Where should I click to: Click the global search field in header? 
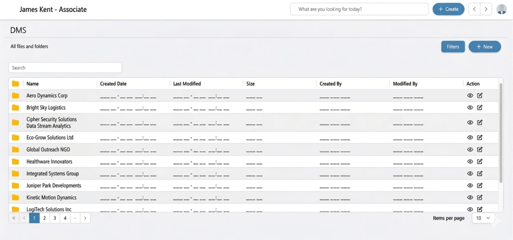pyautogui.click(x=359, y=9)
